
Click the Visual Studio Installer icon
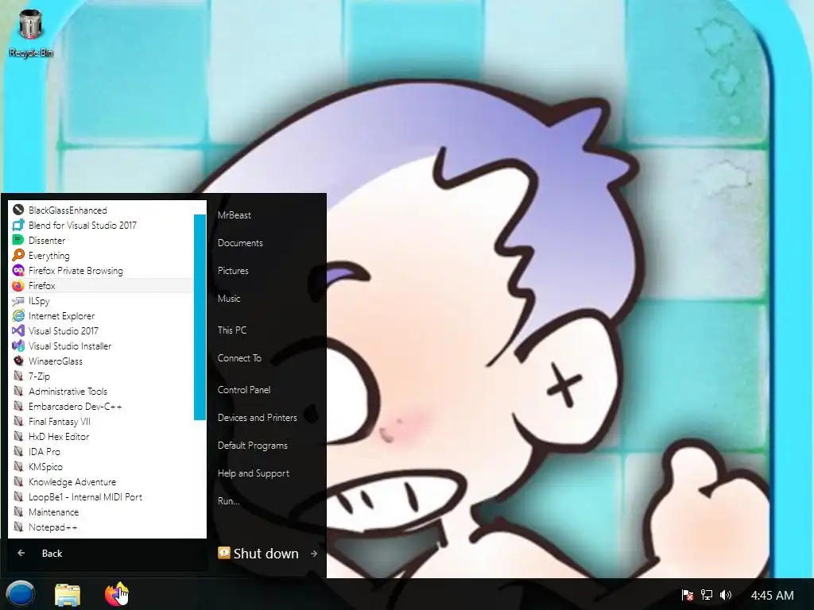(18, 346)
